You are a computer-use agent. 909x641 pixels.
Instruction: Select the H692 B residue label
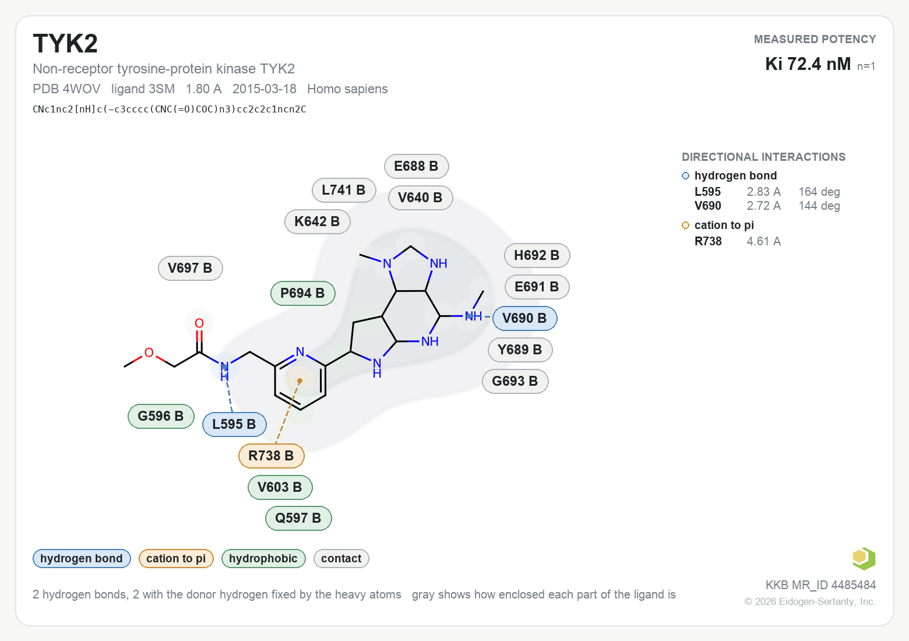point(537,255)
